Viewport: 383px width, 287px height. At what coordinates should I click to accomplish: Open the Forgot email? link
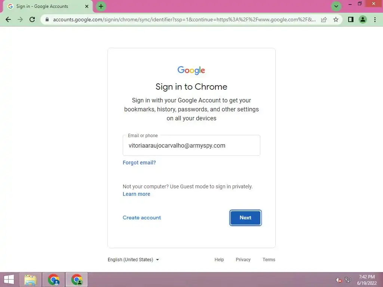pyautogui.click(x=139, y=163)
